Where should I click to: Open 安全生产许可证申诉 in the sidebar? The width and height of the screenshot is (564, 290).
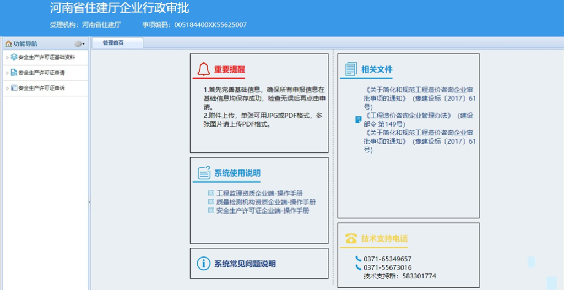click(x=42, y=88)
